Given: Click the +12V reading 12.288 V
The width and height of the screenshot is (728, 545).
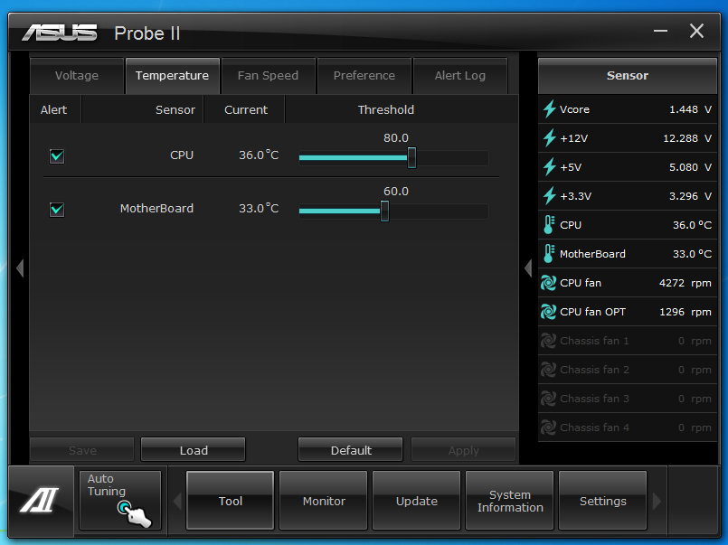Looking at the screenshot, I should tap(687, 138).
